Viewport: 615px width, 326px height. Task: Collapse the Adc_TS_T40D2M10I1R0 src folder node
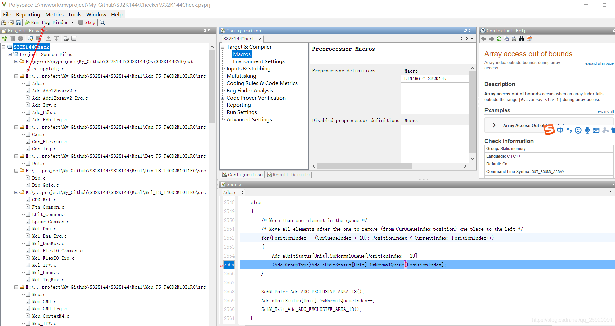pos(16,76)
